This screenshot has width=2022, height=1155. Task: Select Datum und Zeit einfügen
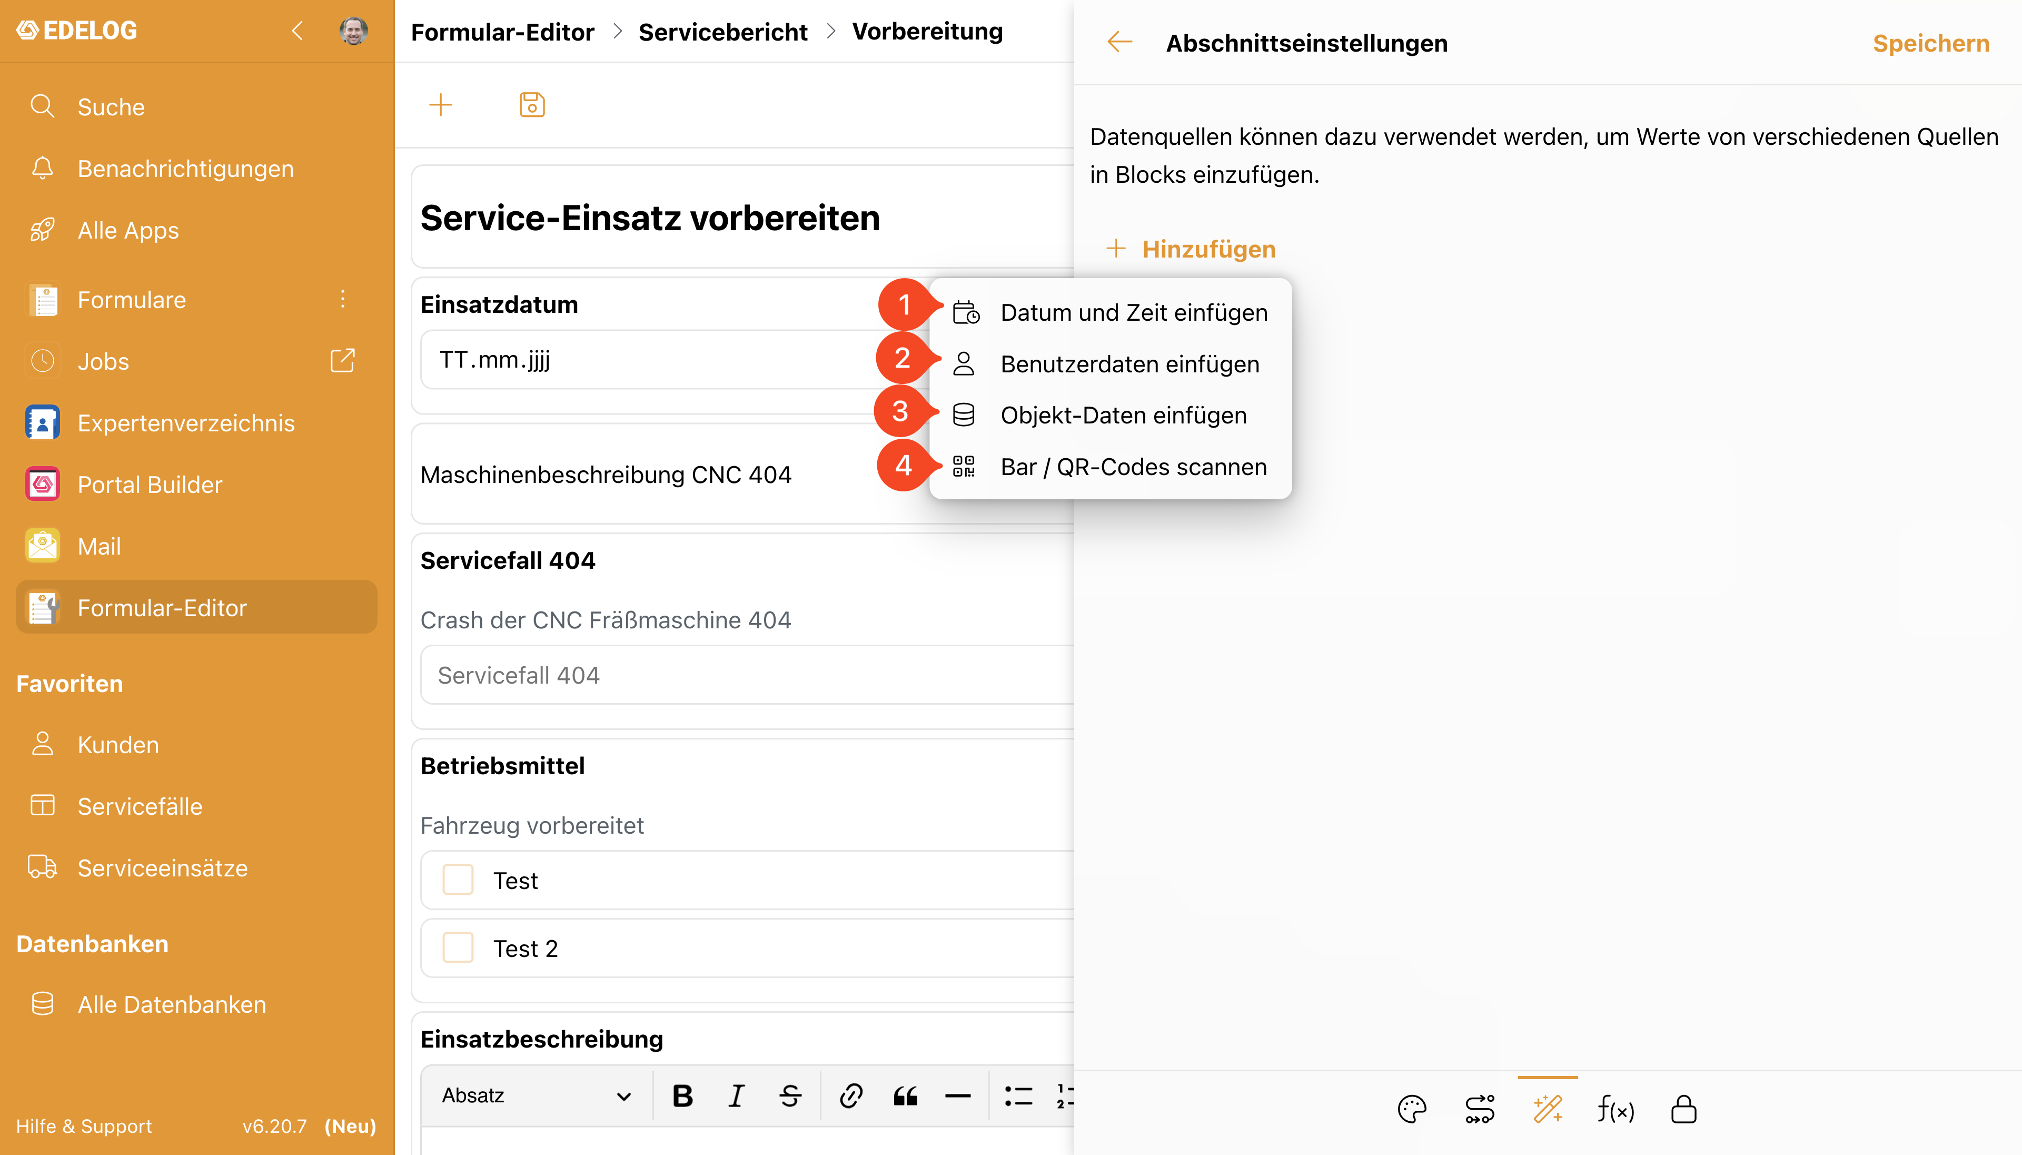tap(1110, 312)
